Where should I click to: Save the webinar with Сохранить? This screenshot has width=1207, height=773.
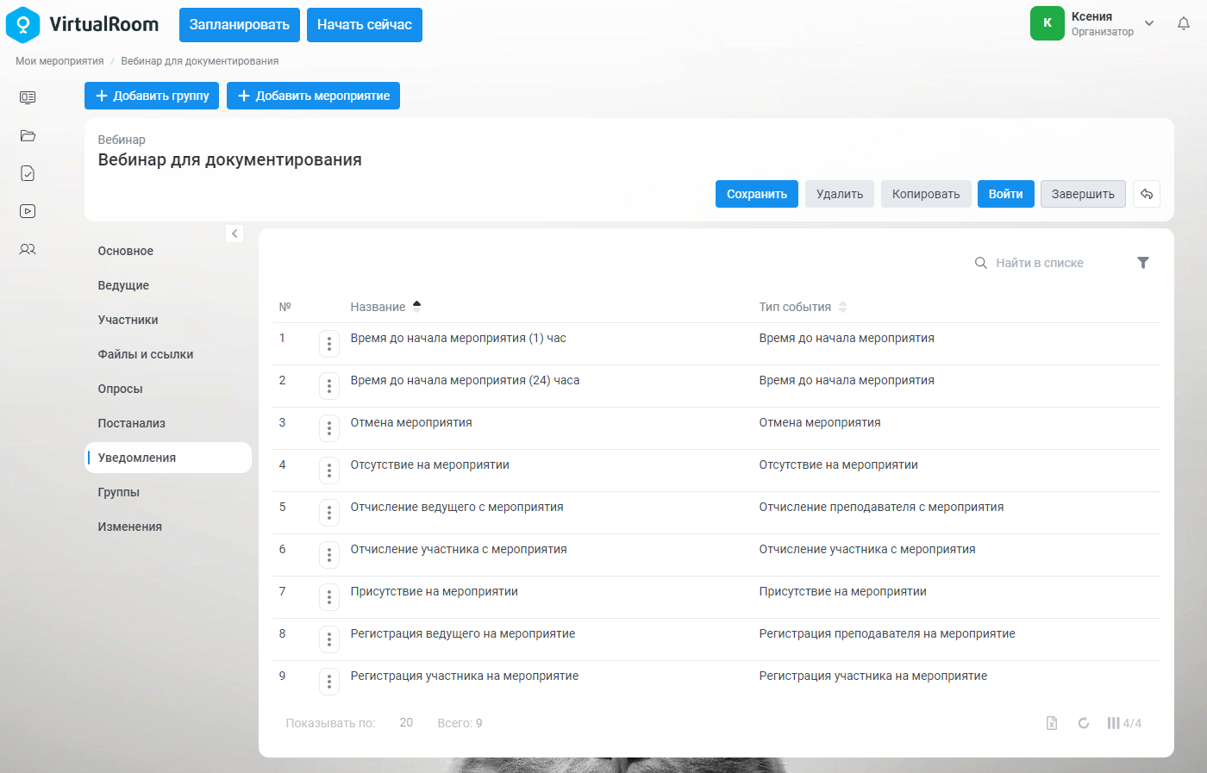point(757,194)
